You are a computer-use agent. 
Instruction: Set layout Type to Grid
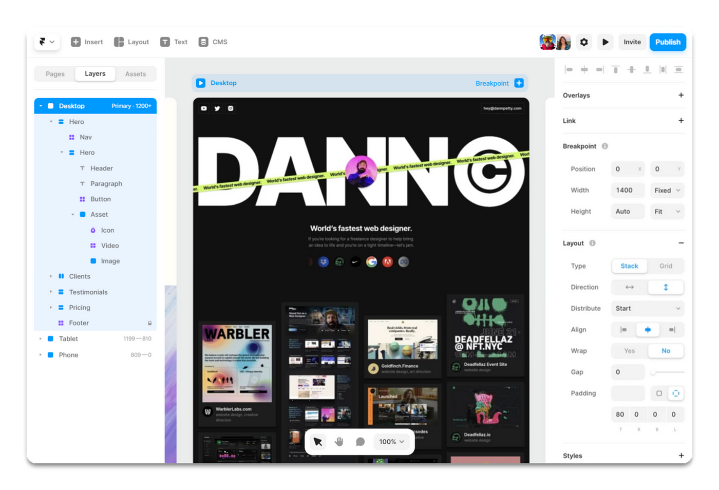click(666, 266)
